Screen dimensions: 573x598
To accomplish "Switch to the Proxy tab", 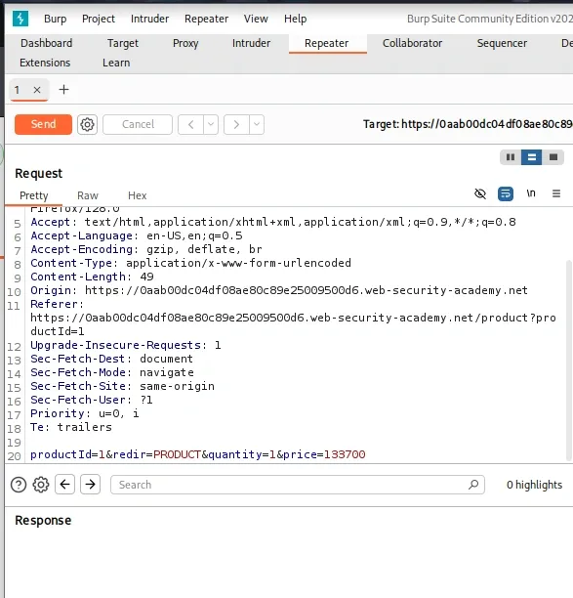I will point(185,43).
